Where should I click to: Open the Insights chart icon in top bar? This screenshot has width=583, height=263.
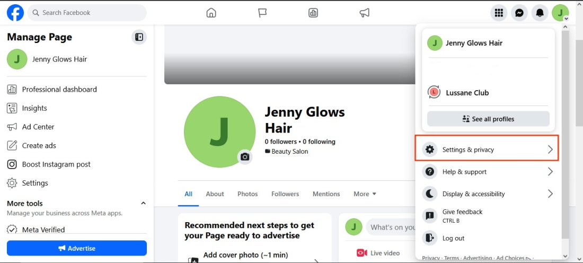(313, 13)
